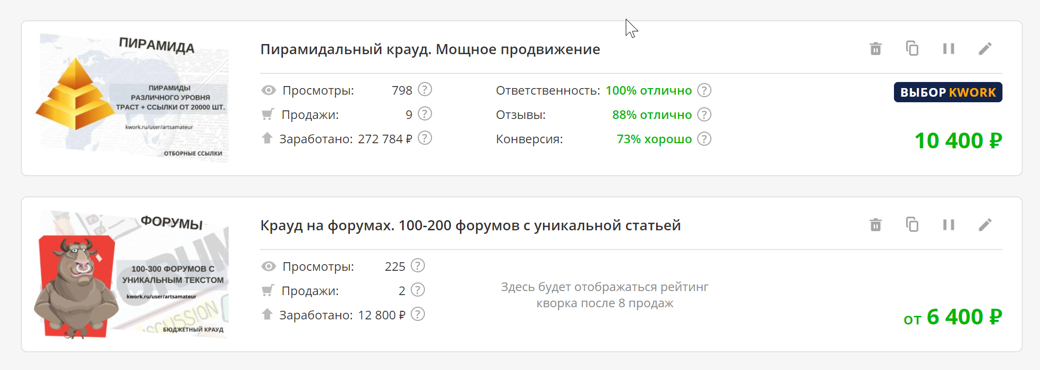Open help for Заработано 272 784 ₽
The height and width of the screenshot is (370, 1040).
tap(425, 138)
